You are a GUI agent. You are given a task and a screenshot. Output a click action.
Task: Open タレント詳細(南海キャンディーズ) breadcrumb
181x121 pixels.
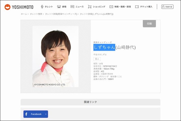(x=61, y=14)
